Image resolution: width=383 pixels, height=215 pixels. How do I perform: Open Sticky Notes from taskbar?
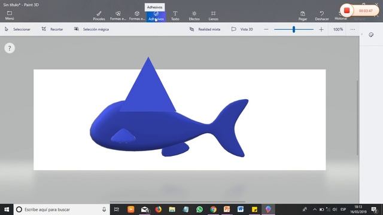click(x=254, y=210)
